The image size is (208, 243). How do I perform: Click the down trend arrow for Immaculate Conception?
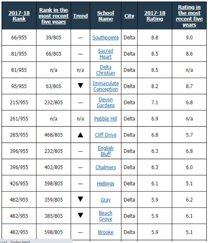pos(80,86)
